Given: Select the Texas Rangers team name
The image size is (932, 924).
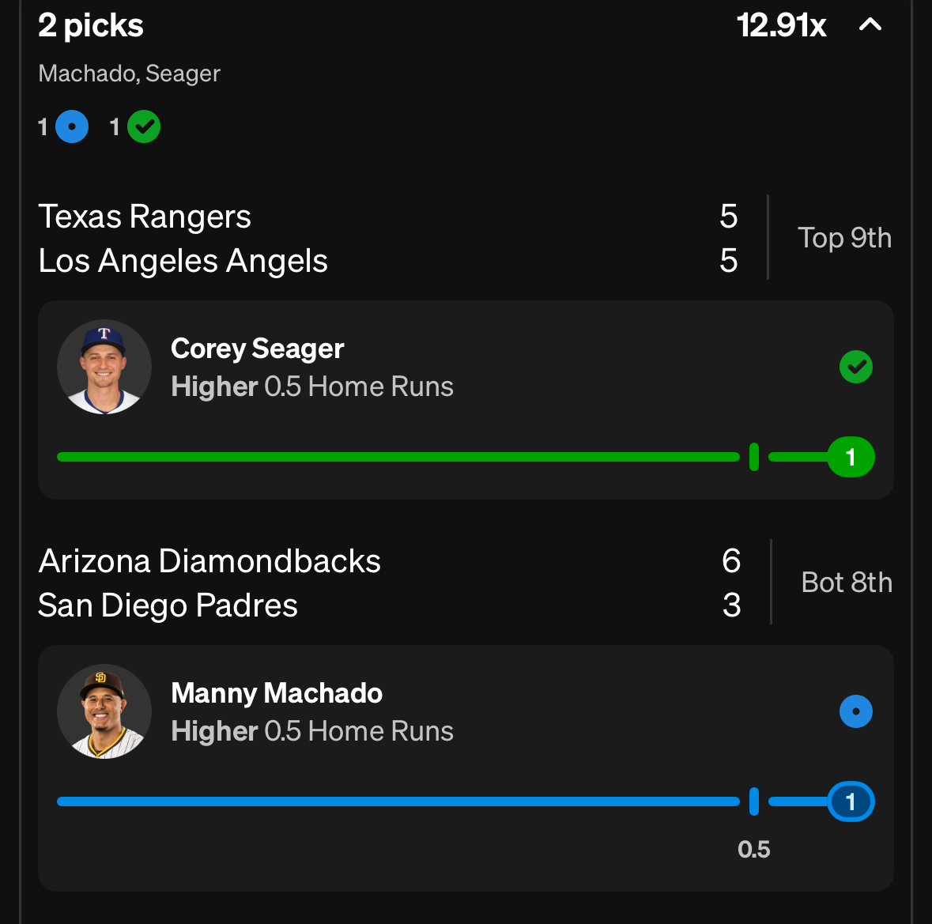Looking at the screenshot, I should 145,217.
